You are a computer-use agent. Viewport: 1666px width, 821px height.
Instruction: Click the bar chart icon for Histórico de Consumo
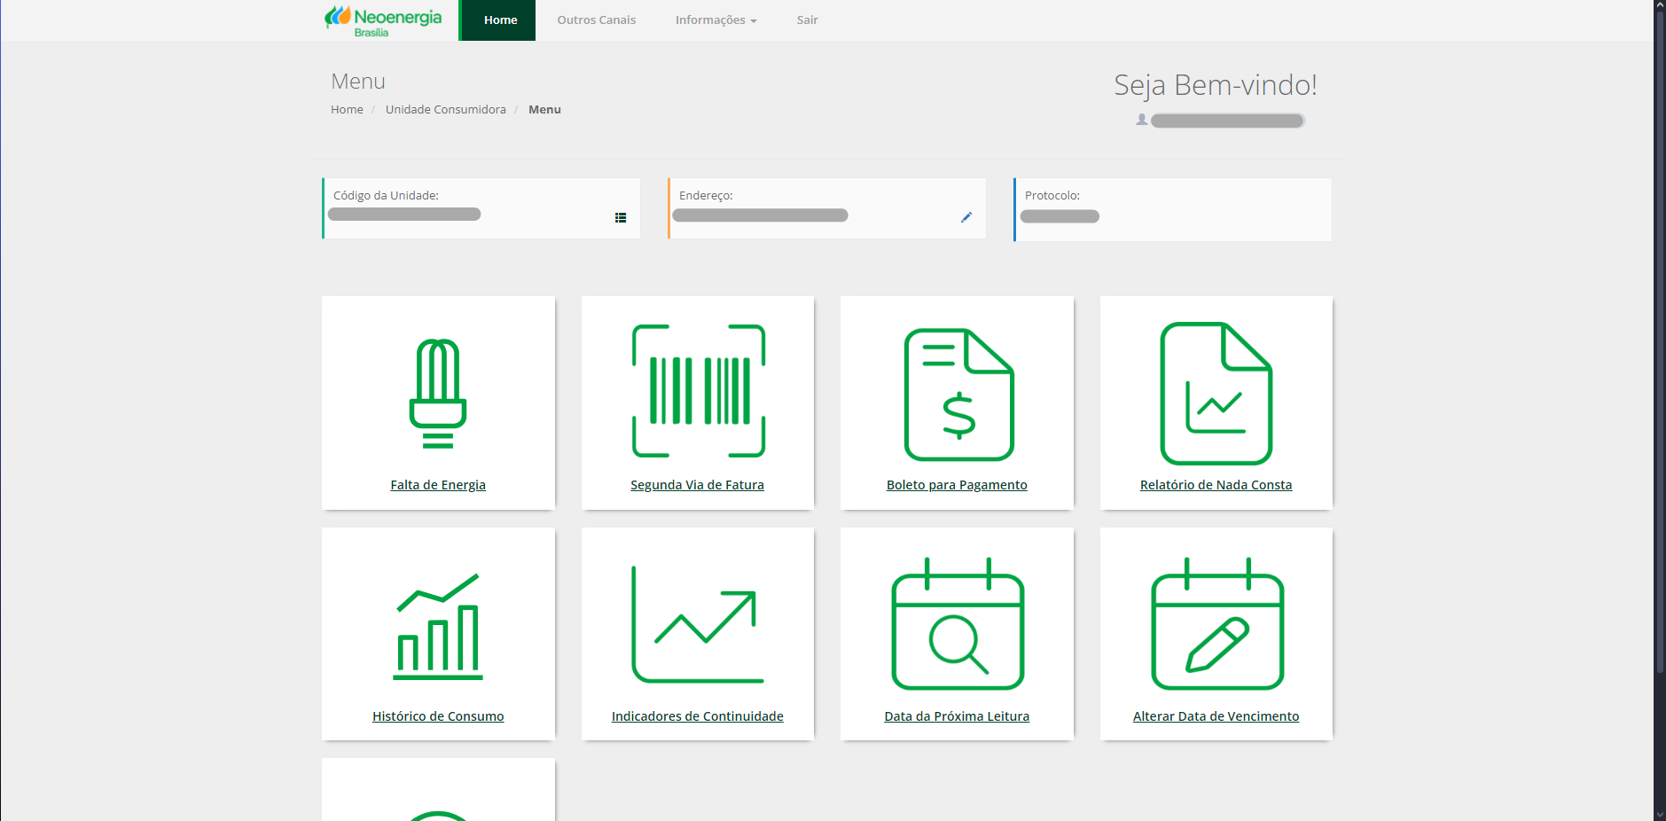[438, 626]
